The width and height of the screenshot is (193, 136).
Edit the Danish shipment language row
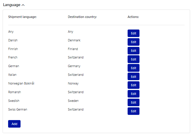(x=133, y=42)
